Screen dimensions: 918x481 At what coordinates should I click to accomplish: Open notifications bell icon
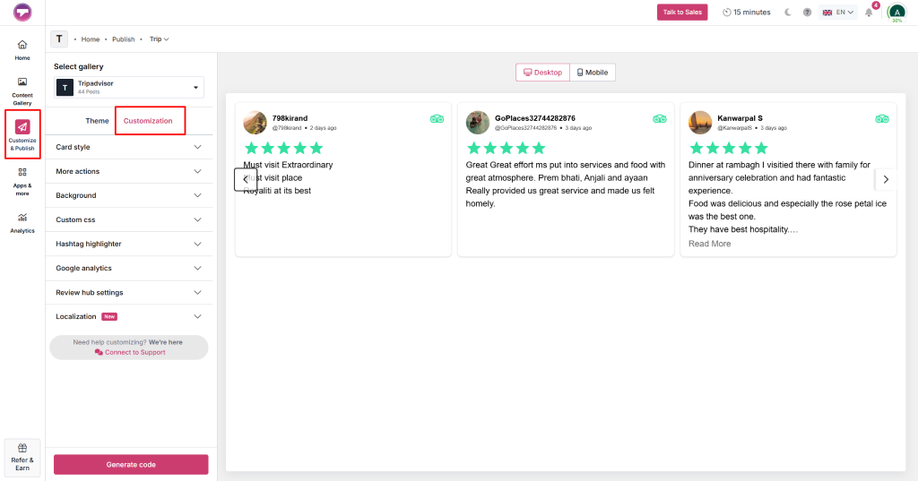[x=870, y=13]
